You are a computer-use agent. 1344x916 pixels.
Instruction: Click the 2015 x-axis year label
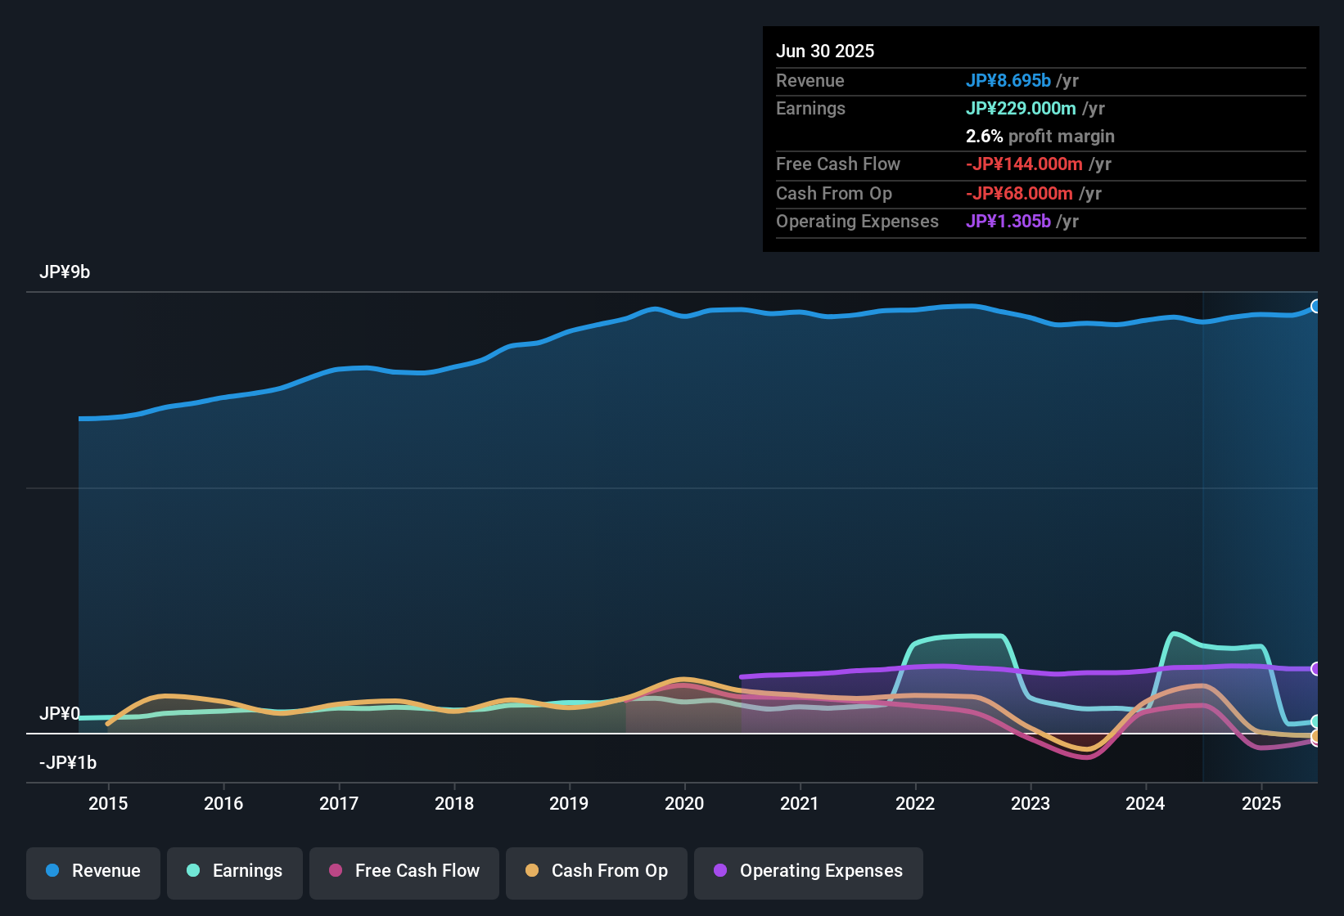108,804
